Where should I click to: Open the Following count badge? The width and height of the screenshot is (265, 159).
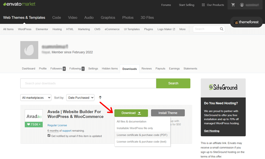click(x=83, y=69)
